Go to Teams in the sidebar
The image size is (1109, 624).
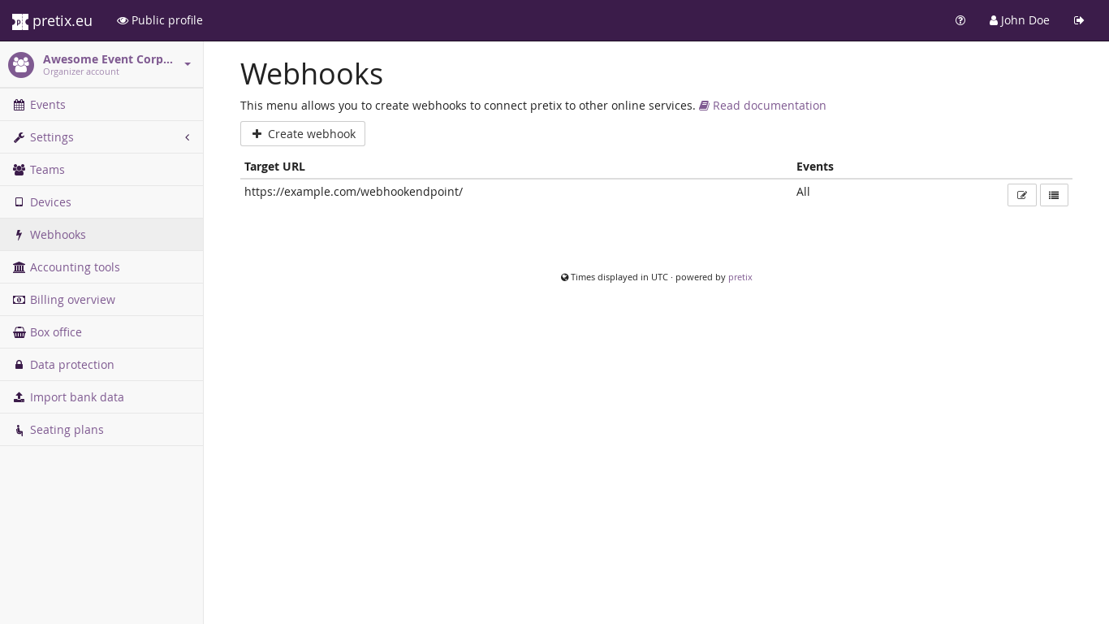click(x=47, y=170)
